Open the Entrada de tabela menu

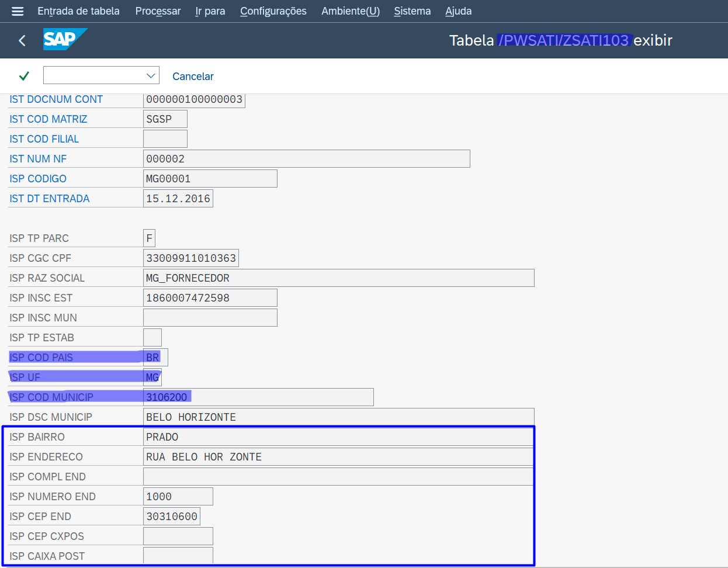tap(78, 11)
